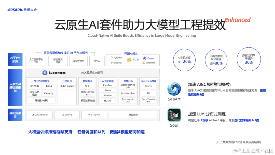Click the ACK云原生AI套件 label
Image resolution: width=275 pixels, height=155 pixels.
tap(92, 72)
